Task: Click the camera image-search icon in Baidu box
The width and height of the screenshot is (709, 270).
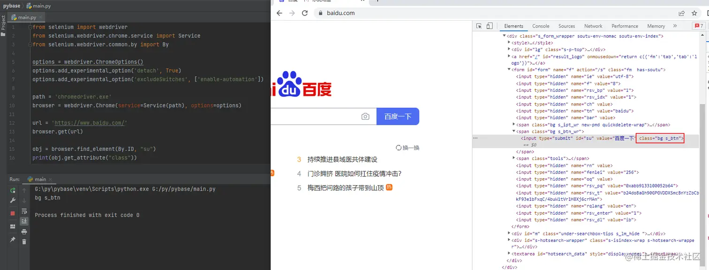Action: [x=365, y=116]
